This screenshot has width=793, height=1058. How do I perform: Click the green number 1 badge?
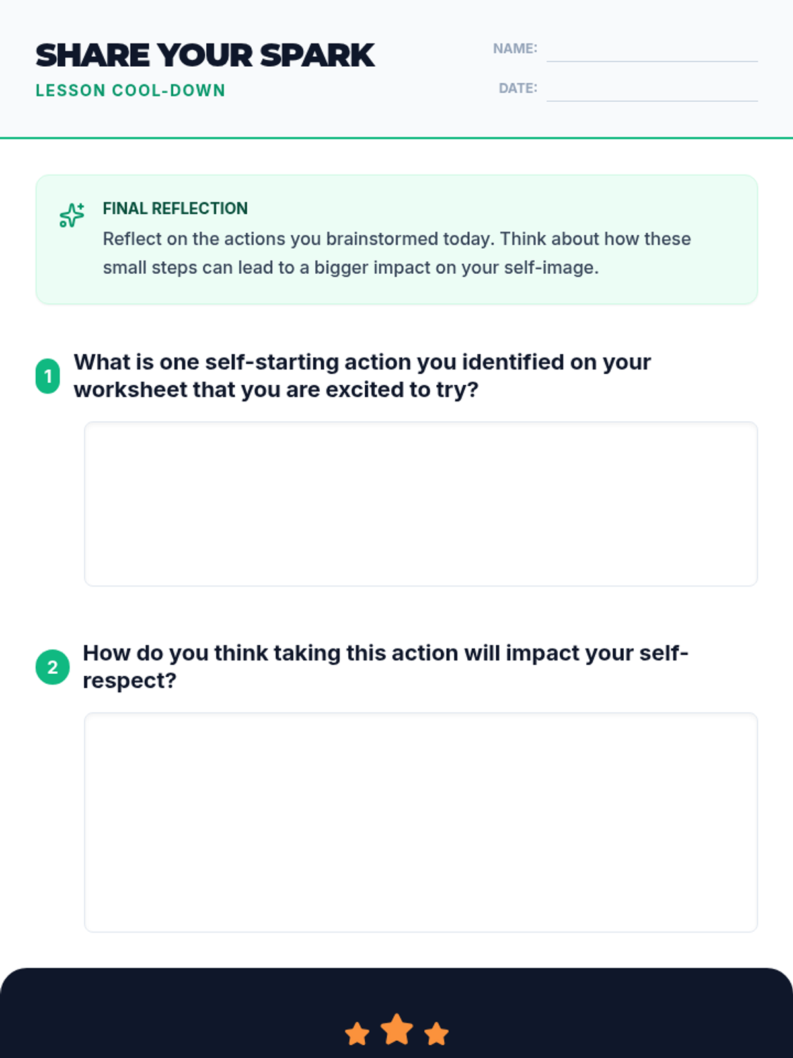[x=48, y=376]
